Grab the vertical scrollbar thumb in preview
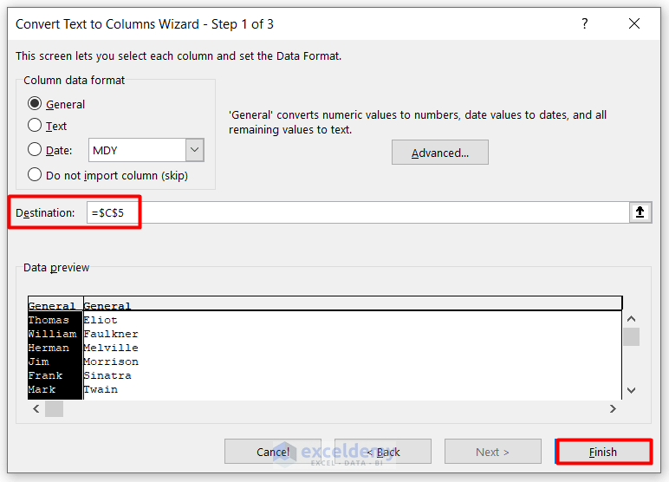Screen dimensions: 669x482 point(632,337)
